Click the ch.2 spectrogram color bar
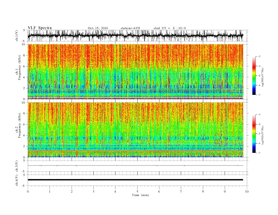The width and height of the screenshot is (278, 215). pyautogui.click(x=254, y=133)
